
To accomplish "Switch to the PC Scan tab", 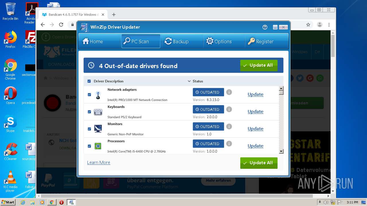I will click(141, 41).
